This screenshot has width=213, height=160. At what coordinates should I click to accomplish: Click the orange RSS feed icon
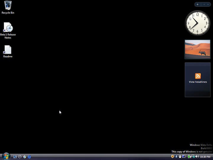[x=198, y=76]
